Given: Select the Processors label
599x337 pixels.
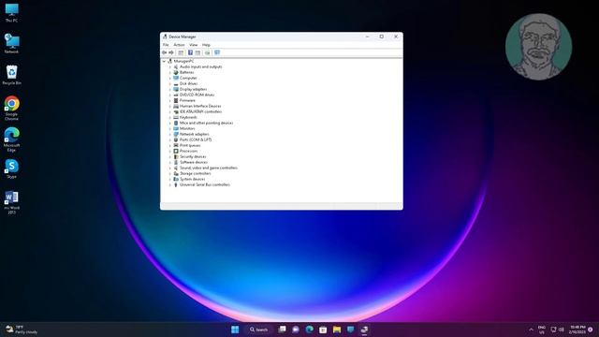Looking at the screenshot, I should (x=189, y=151).
